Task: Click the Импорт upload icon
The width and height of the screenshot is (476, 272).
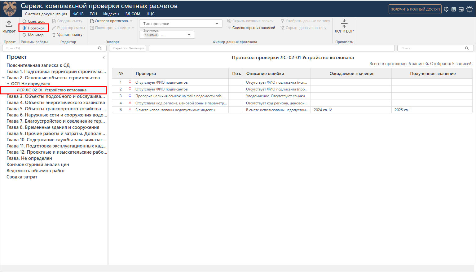Action: pos(9,24)
